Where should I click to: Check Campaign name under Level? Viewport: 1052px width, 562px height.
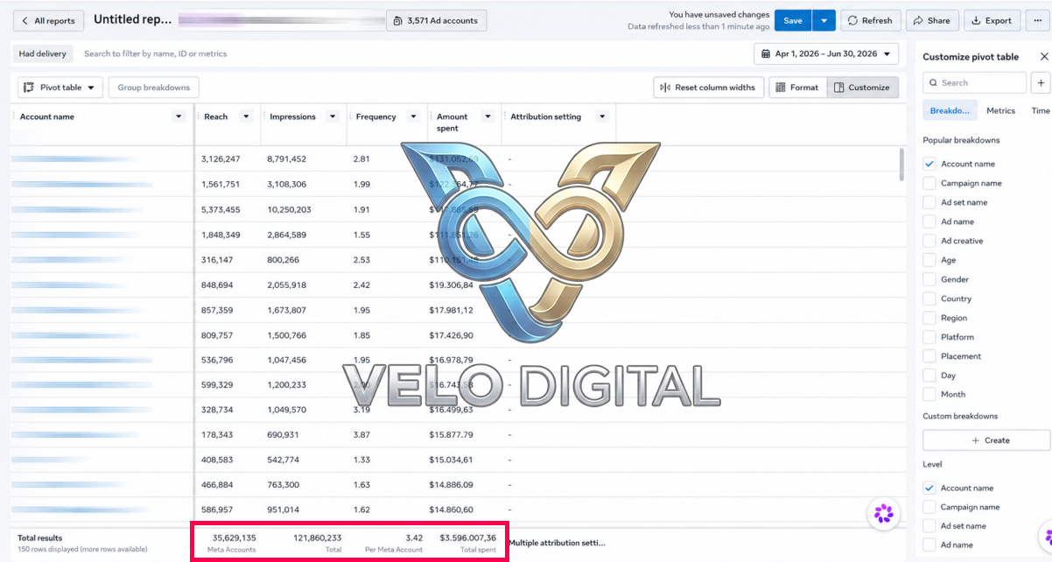929,507
